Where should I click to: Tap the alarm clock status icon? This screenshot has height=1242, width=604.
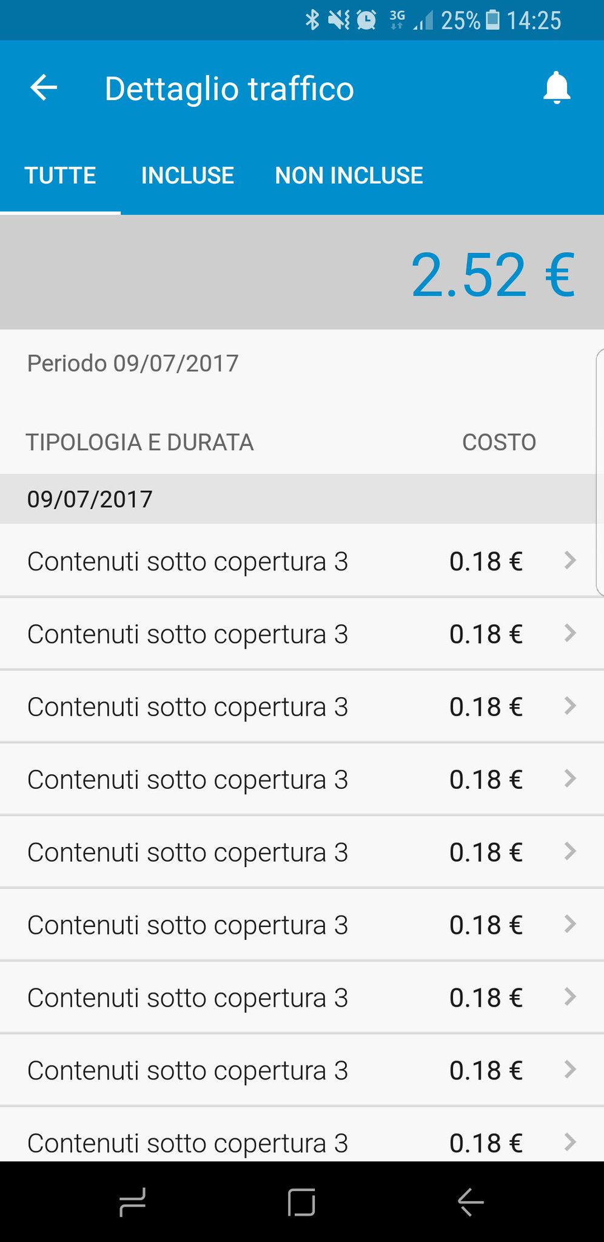(x=366, y=20)
